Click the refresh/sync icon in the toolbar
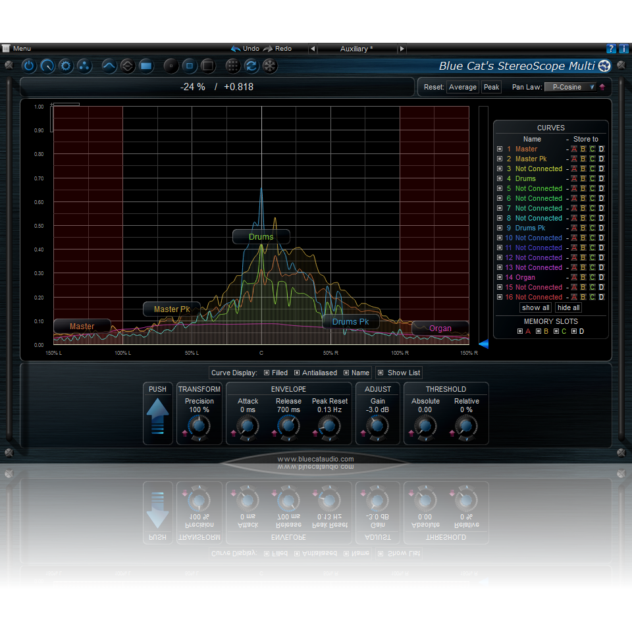This screenshot has height=632, width=632. click(x=251, y=66)
